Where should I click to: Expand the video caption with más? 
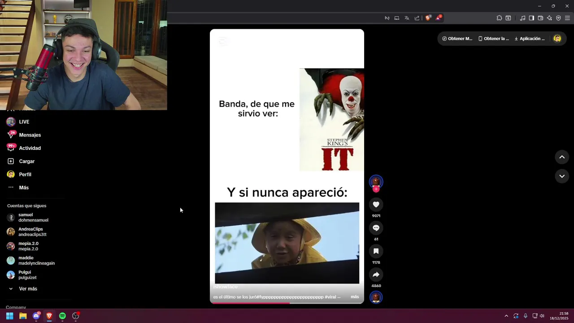(x=355, y=297)
